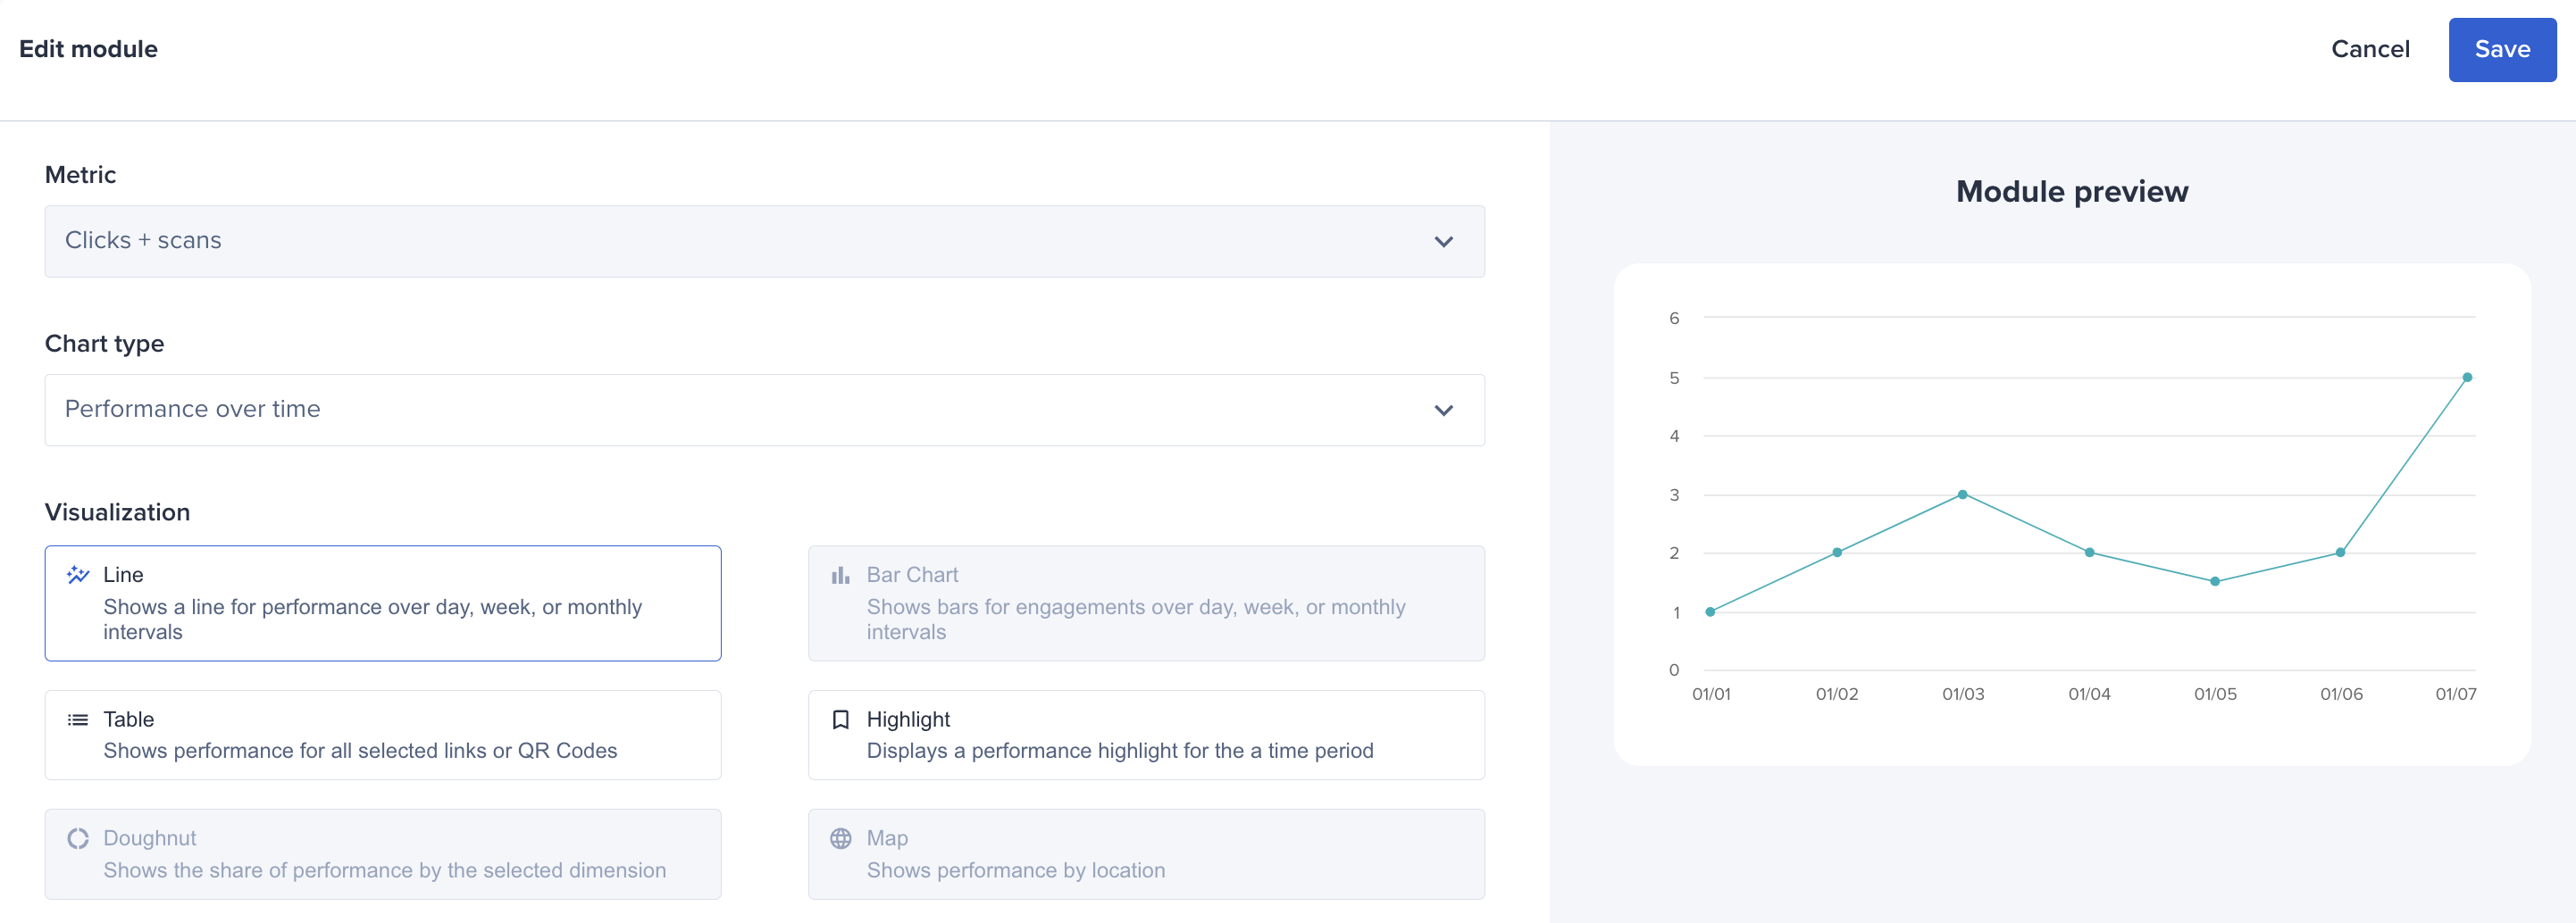Choose the Highlight visualization card
Viewport: 2576px width, 923px height.
click(1146, 736)
